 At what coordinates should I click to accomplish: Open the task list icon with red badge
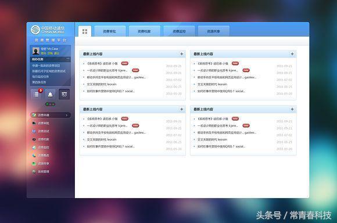37,94
